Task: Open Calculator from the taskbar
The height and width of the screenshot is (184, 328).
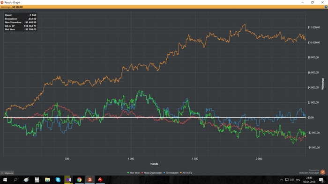Action: (37, 180)
